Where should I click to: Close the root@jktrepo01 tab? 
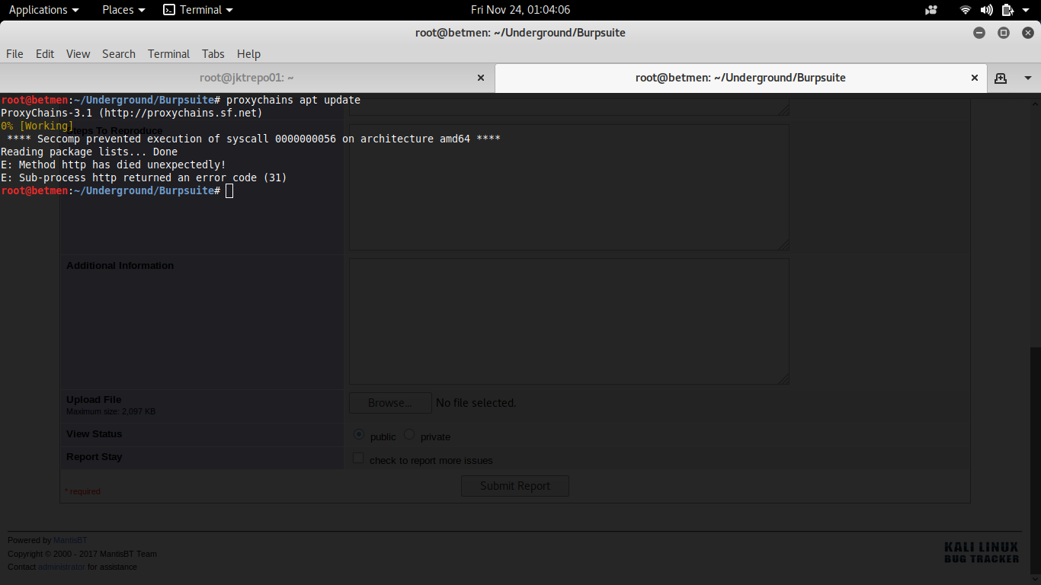(x=480, y=78)
